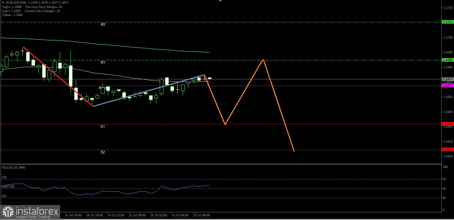
Task: Click the OB overbought level label
Action: pyautogui.click(x=4, y=177)
